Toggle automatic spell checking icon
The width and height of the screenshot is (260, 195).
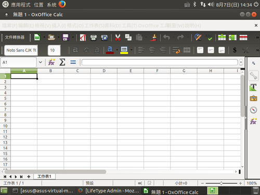(209, 37)
